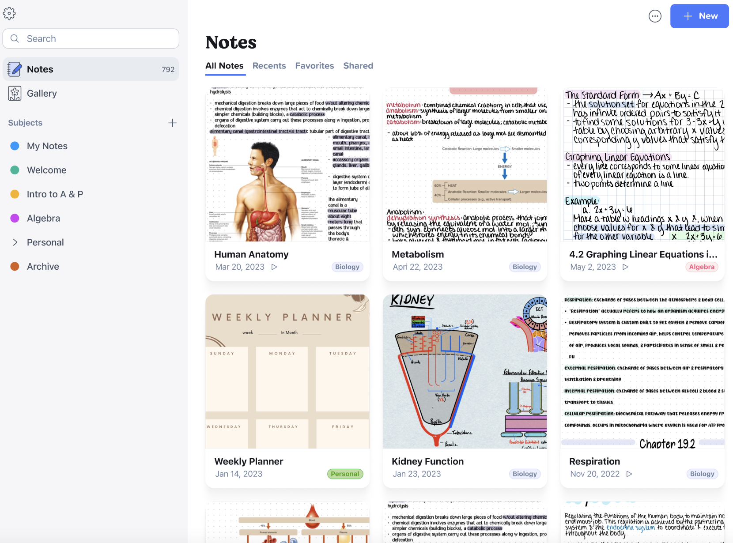
Task: View the Shared notes tab
Action: tap(358, 65)
